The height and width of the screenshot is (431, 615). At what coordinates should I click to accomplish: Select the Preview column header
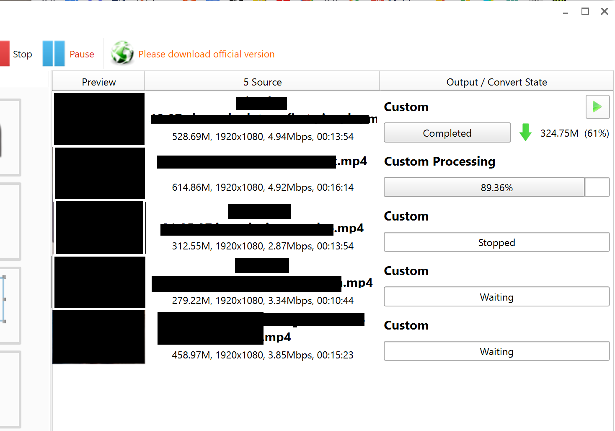[98, 82]
